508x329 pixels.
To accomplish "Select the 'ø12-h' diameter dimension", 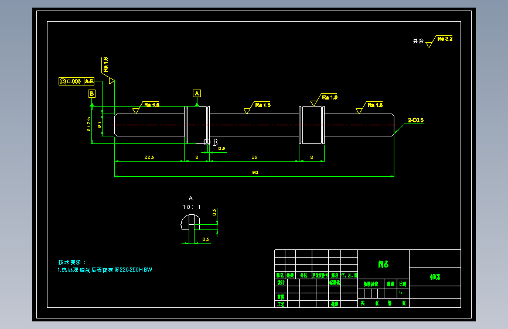I will [89, 124].
